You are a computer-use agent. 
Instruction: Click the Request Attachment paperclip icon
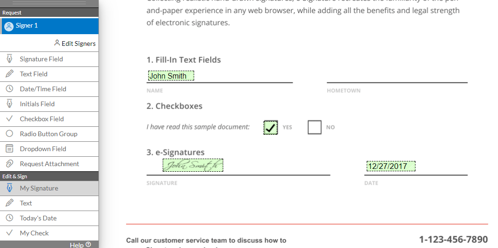tap(9, 164)
